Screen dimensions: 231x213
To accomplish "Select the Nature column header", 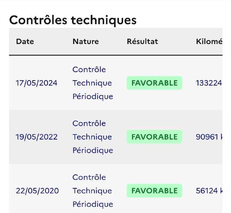I will click(86, 42).
